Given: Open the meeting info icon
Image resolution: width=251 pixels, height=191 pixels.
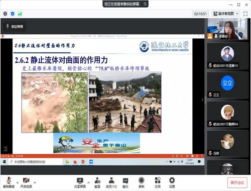Looking at the screenshot, I should click(5, 14).
